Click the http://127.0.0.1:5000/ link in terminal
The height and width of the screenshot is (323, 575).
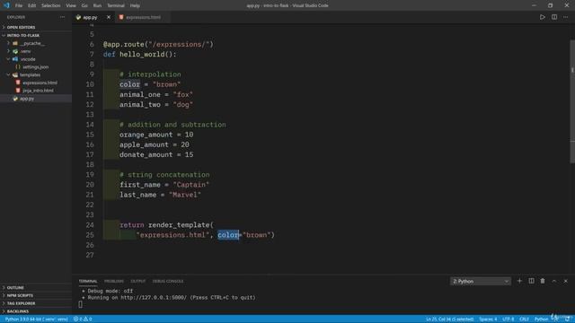pyautogui.click(x=154, y=298)
